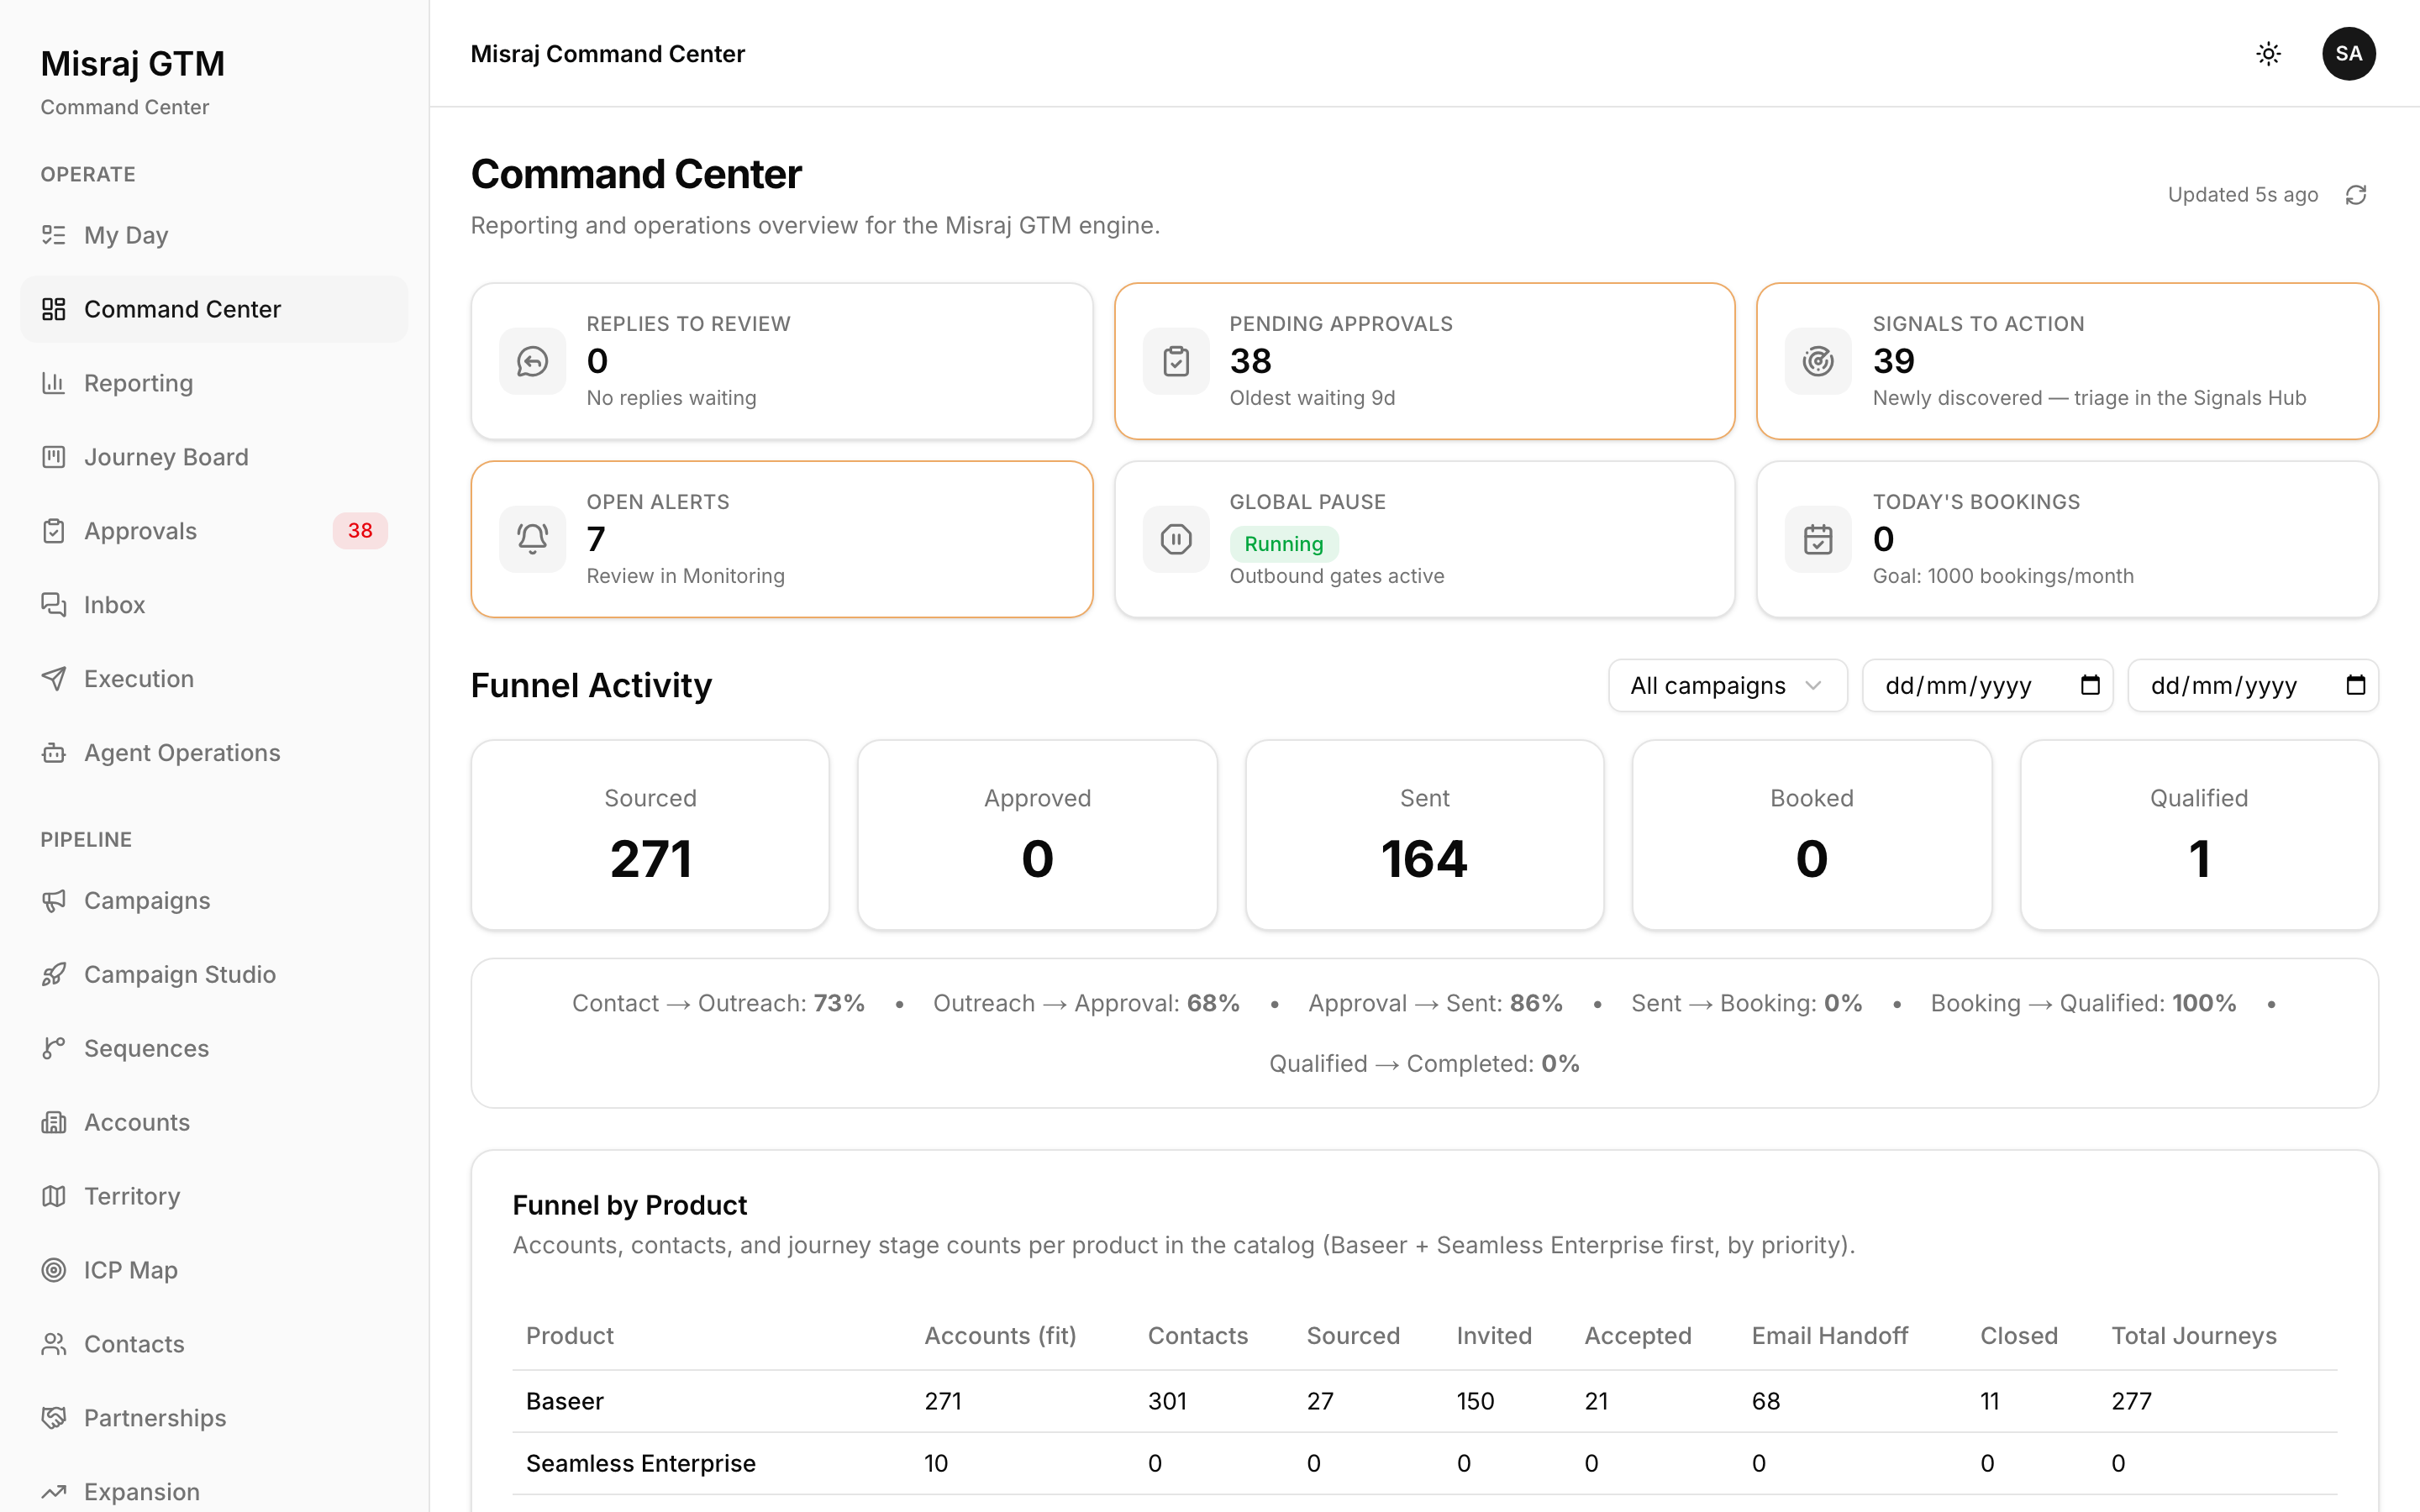Open the Signals to Action 39 card

[x=2067, y=361]
